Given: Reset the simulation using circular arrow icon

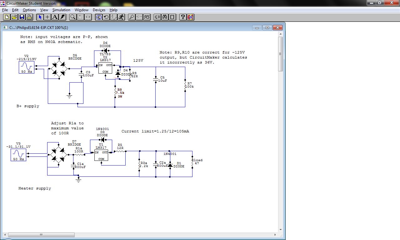Looking at the screenshot, I should (106, 17).
